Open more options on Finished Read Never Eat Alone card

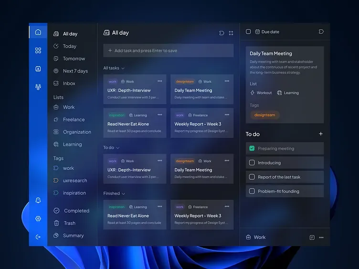[160, 207]
